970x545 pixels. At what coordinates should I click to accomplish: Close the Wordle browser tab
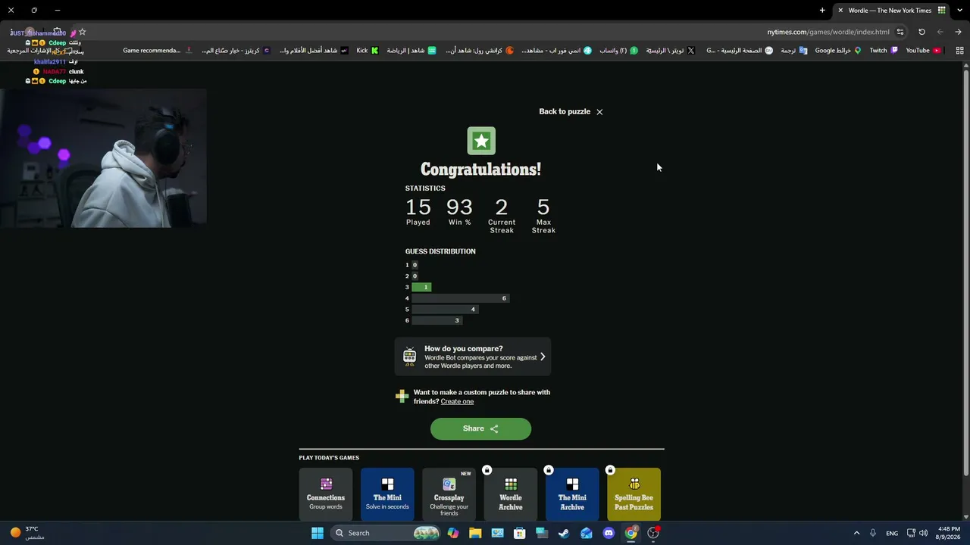point(840,11)
